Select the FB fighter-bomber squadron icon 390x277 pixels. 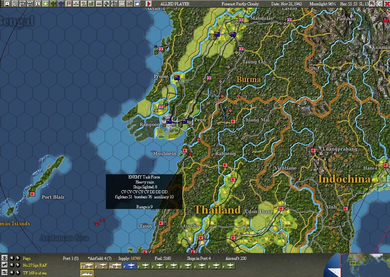pos(87,266)
